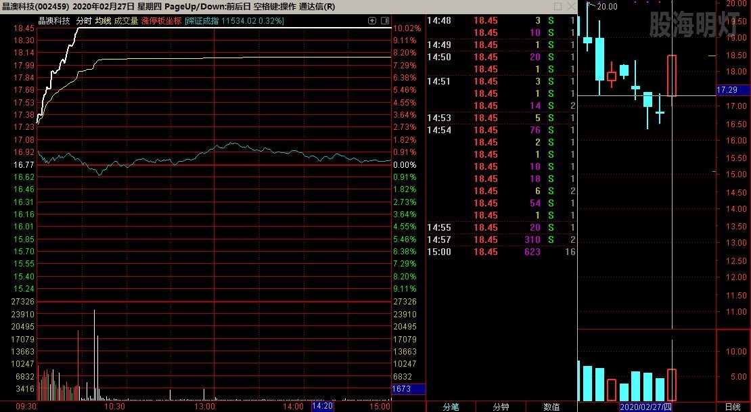The image size is (751, 412).
Task: Select the 14:51 tick row
Action: click(x=501, y=81)
